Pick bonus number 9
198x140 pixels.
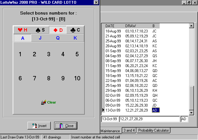[x=63, y=78]
